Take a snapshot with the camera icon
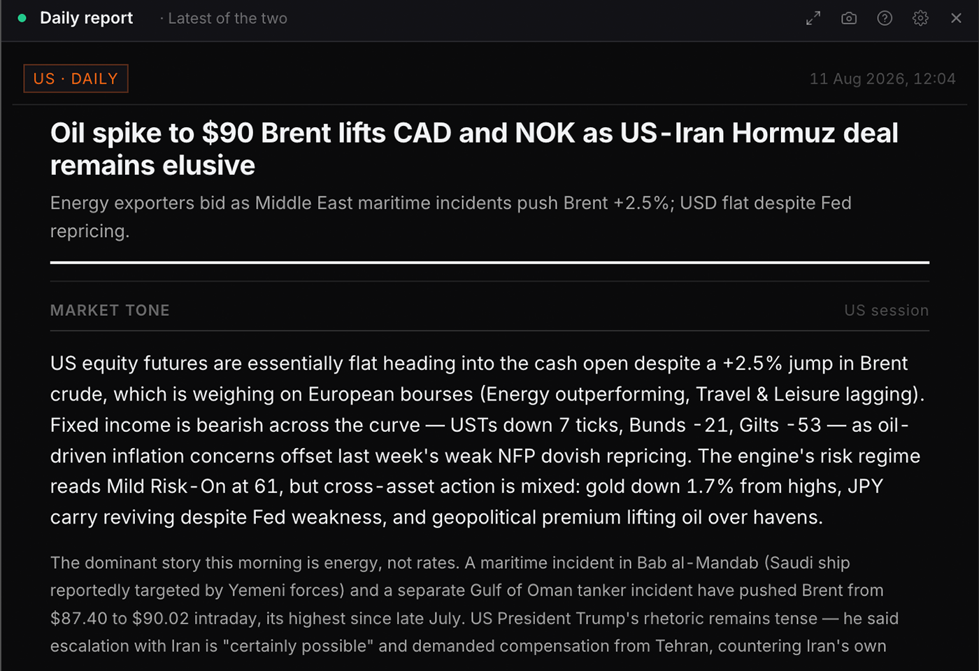Viewport: 979px width, 671px height. [x=849, y=18]
